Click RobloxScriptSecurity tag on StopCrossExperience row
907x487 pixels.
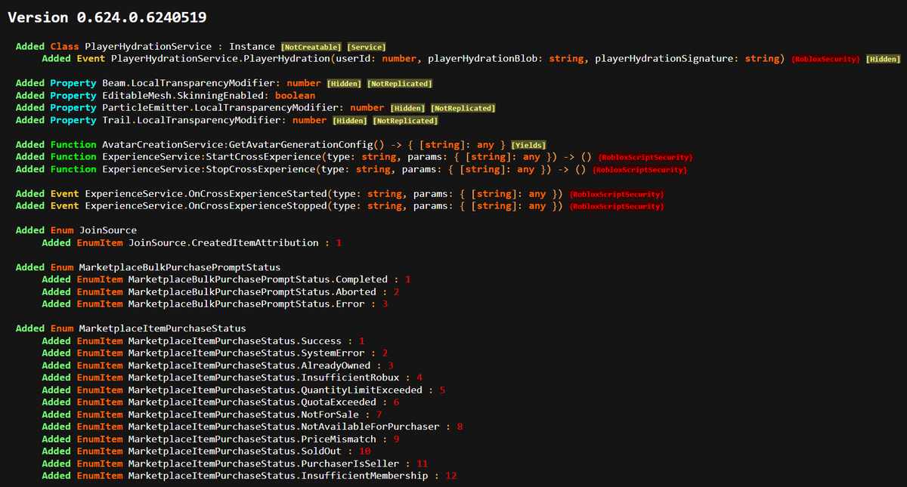click(x=639, y=170)
